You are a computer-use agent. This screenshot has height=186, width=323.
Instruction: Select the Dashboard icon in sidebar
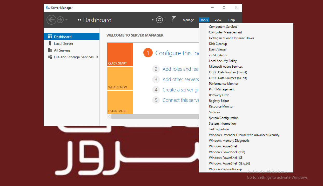[x=50, y=37]
